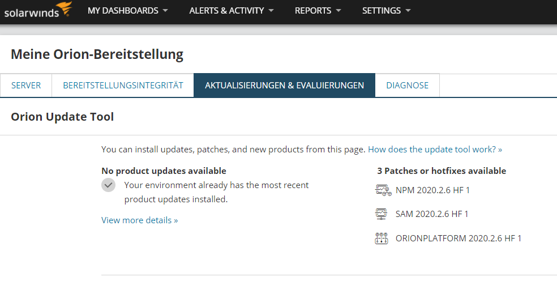Viewport: 557px width, 281px height.
Task: Click the 'ORIONPLATFORM 2020.2.6 HF 1' text
Action: 459,238
